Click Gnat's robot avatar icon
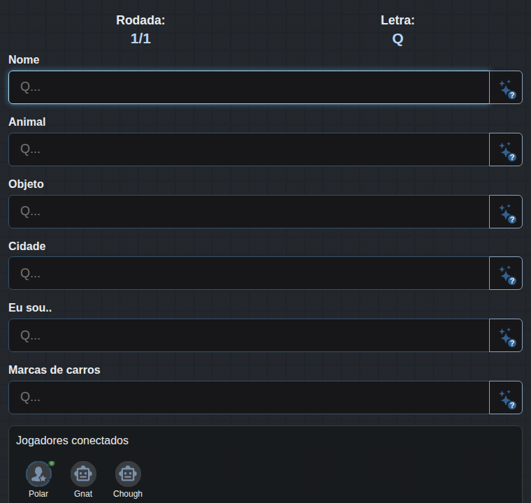Image resolution: width=531 pixels, height=503 pixels. click(x=83, y=474)
